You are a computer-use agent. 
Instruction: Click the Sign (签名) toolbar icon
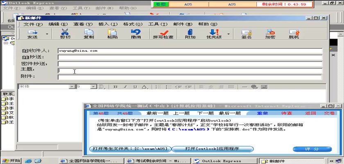(247, 34)
